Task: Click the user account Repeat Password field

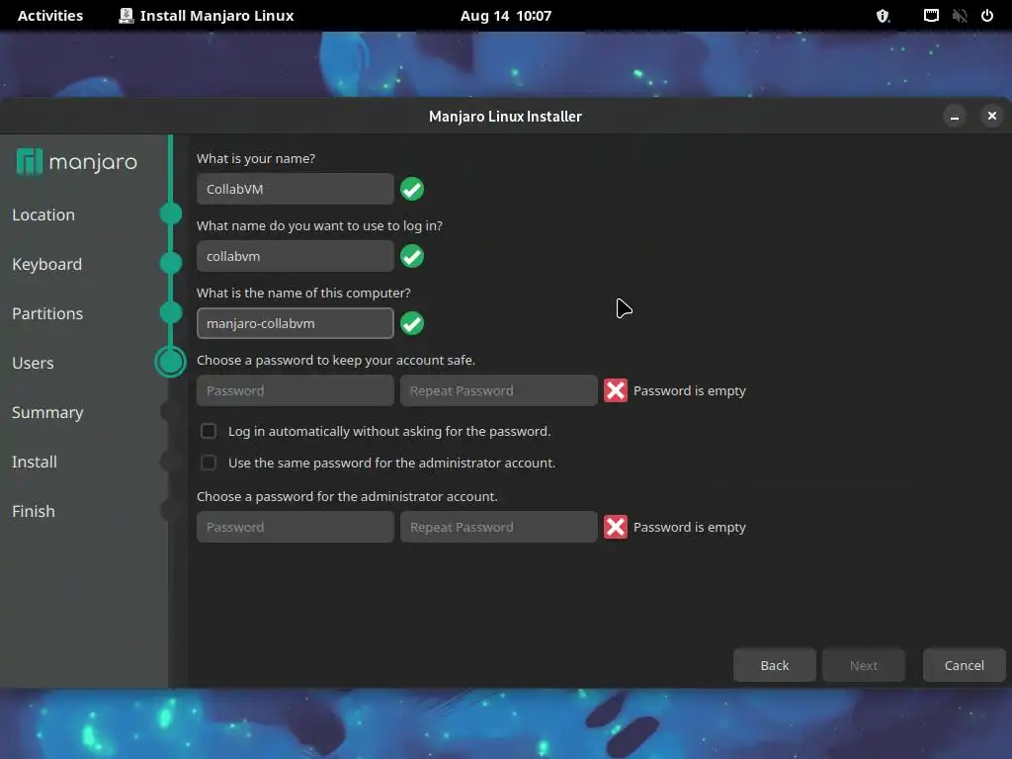Action: point(499,390)
